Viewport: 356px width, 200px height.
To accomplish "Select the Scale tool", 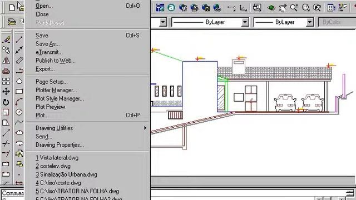I will pyautogui.click(x=6, y=112).
